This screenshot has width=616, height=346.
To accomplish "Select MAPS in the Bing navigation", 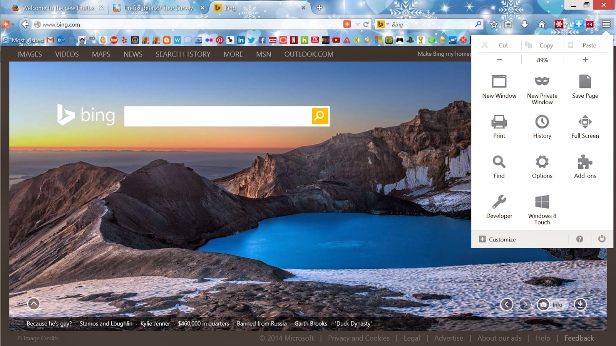I will [100, 54].
